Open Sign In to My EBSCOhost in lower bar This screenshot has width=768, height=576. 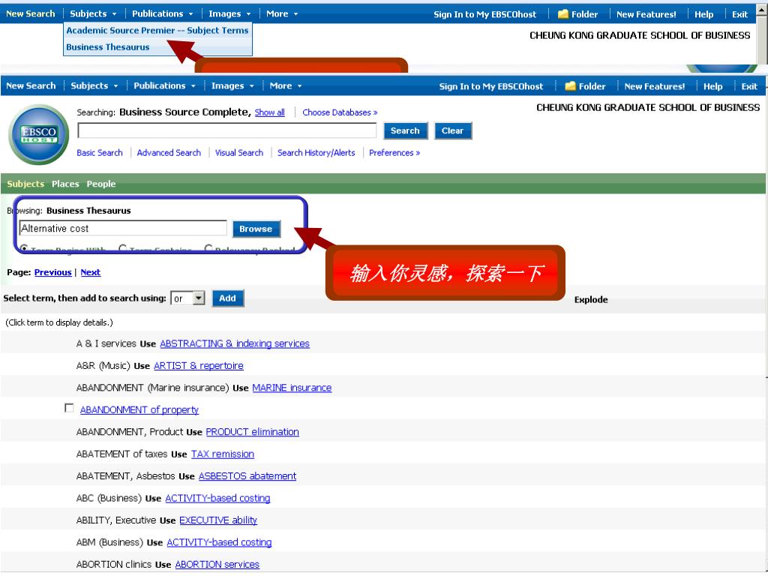490,87
